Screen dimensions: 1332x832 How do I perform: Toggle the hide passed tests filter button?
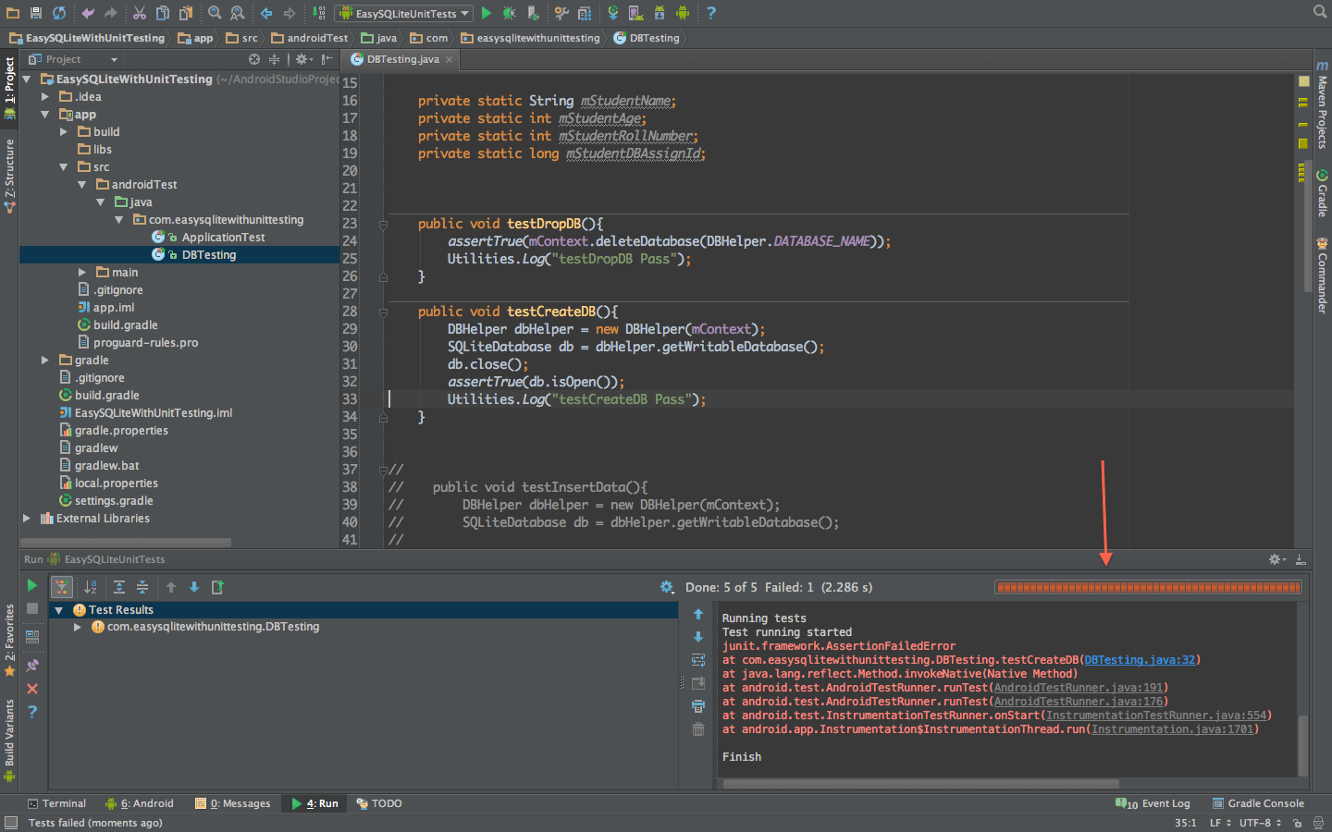tap(61, 587)
